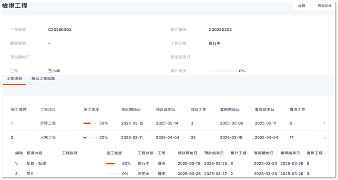Select the 水電工程 project item name
This screenshot has height=180, width=338.
(x=48, y=138)
